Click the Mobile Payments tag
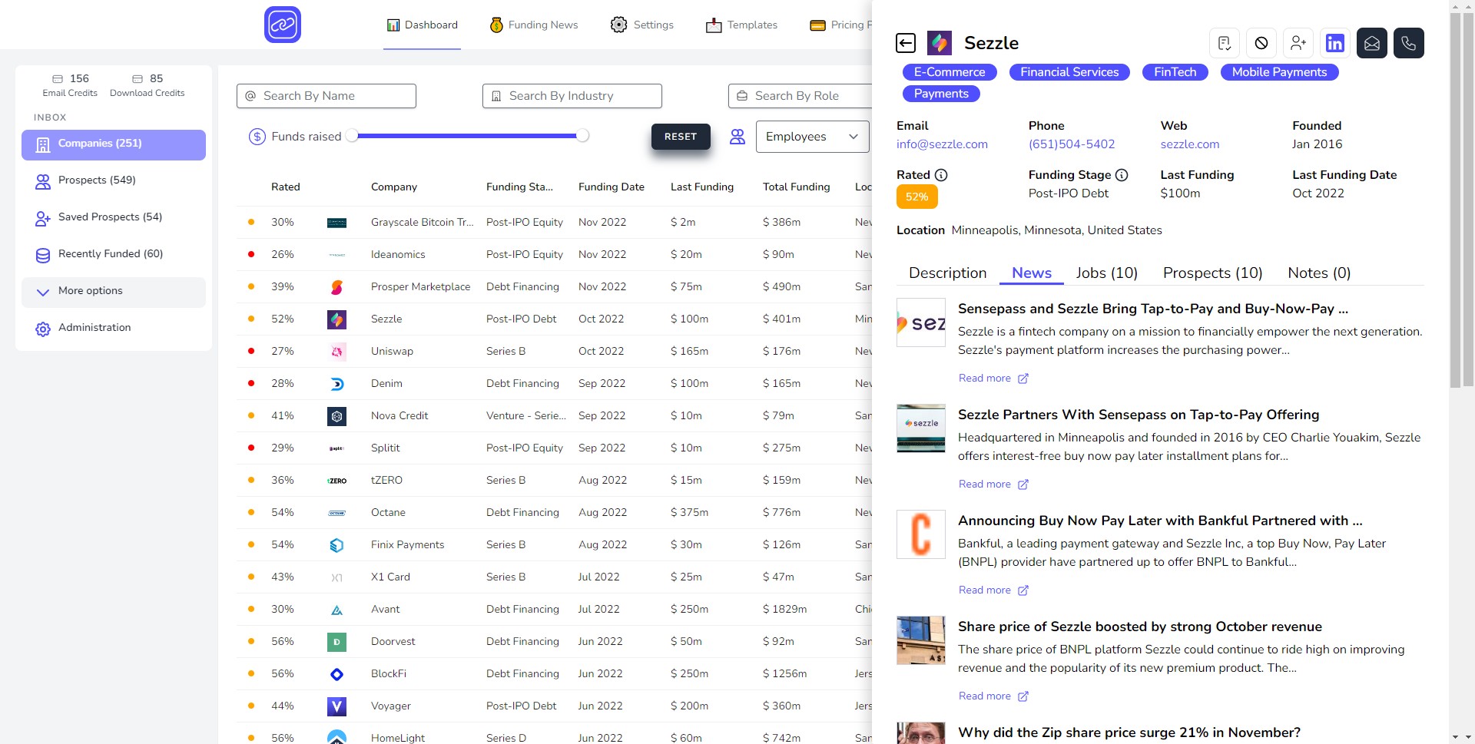 pos(1279,72)
